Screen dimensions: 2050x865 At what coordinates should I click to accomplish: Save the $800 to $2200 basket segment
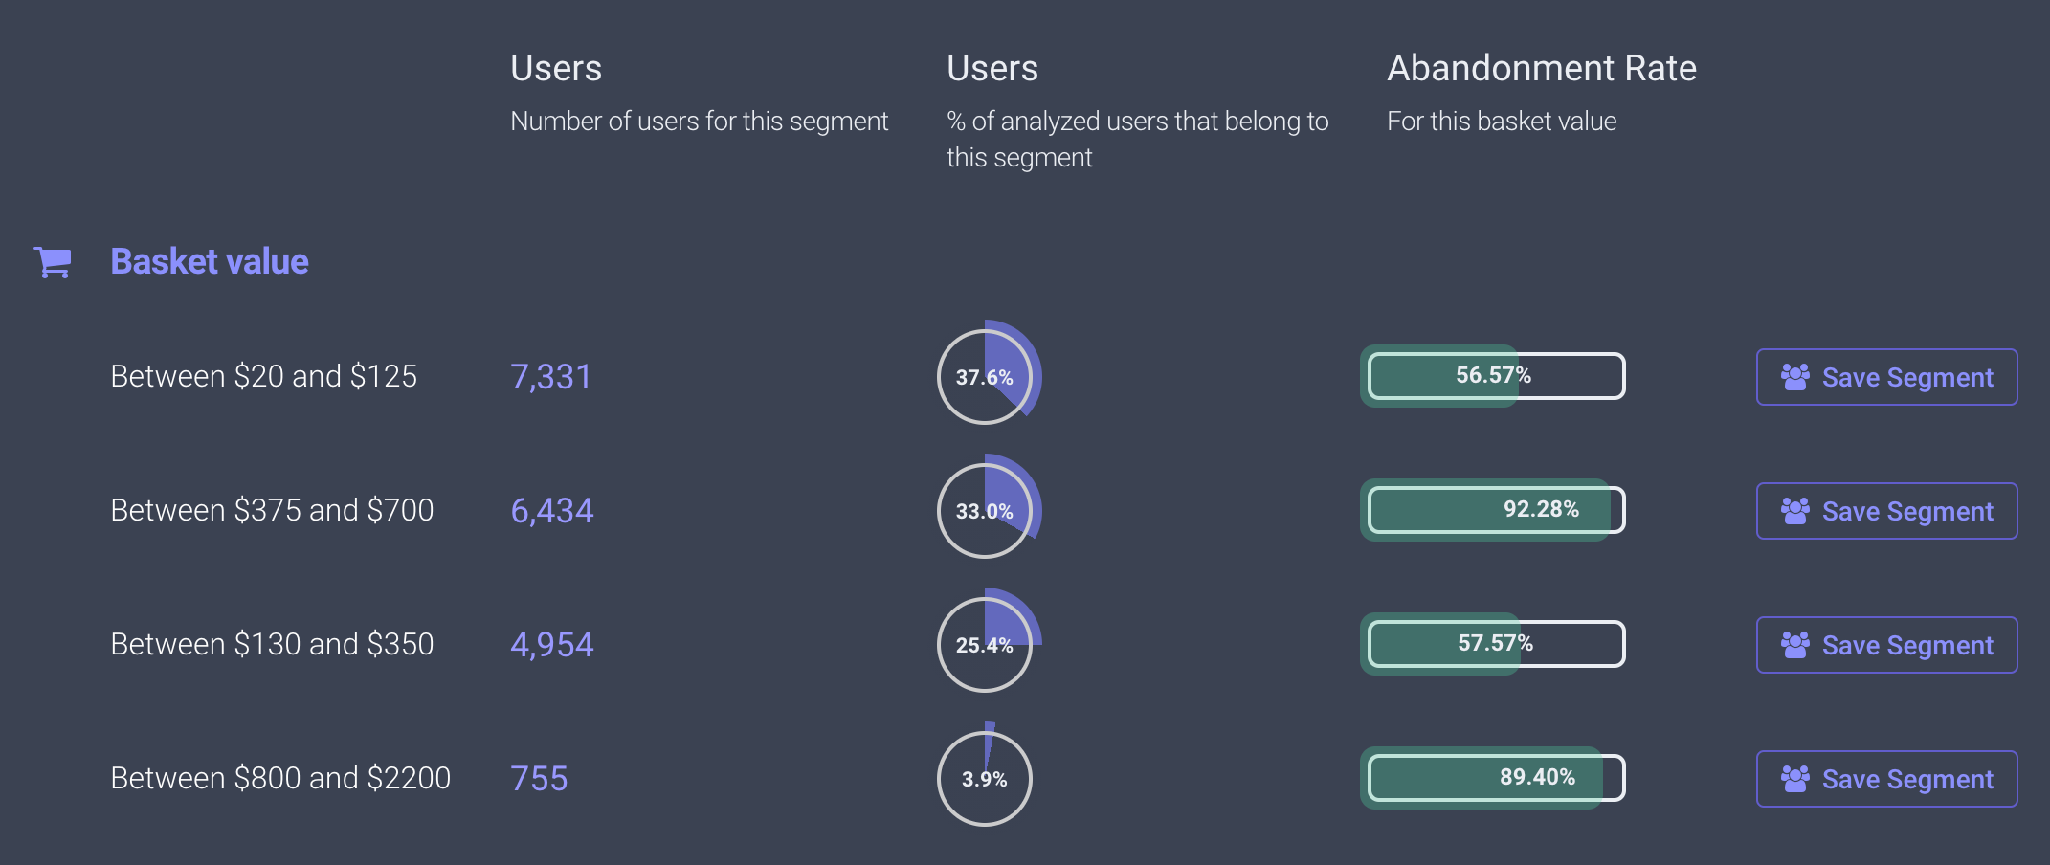tap(1886, 779)
